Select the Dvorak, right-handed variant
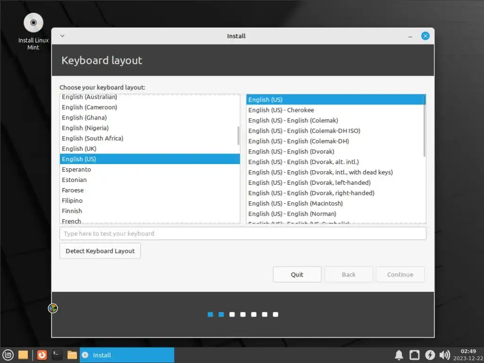The image size is (484, 363). (336, 193)
